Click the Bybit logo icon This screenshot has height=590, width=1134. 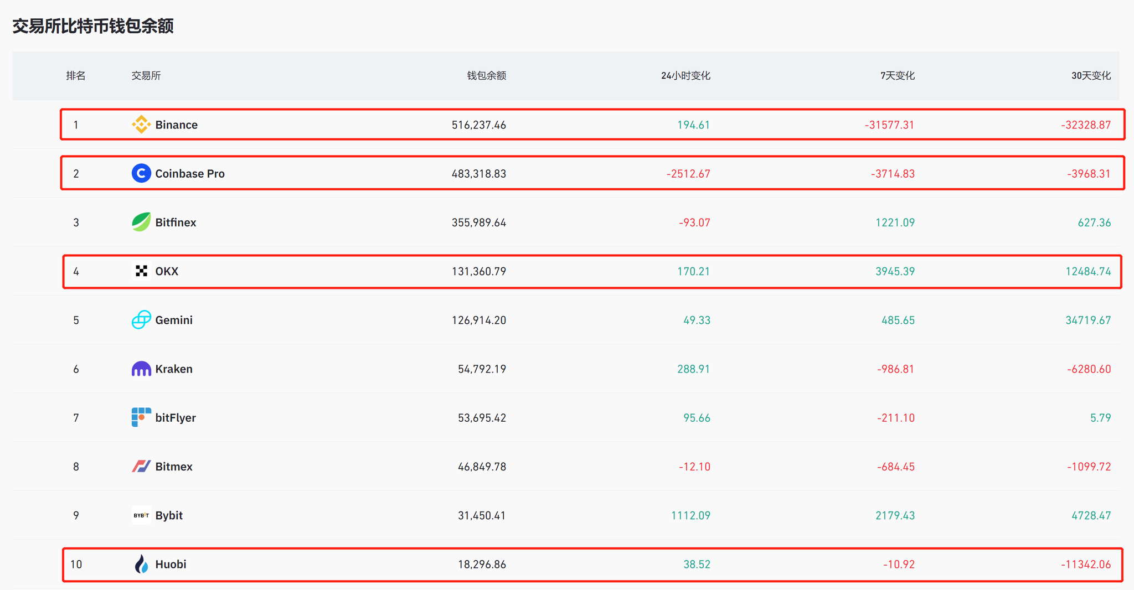(141, 515)
